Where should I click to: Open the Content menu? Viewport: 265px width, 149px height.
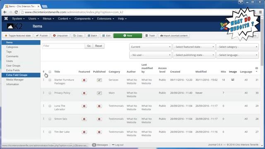(64, 19)
